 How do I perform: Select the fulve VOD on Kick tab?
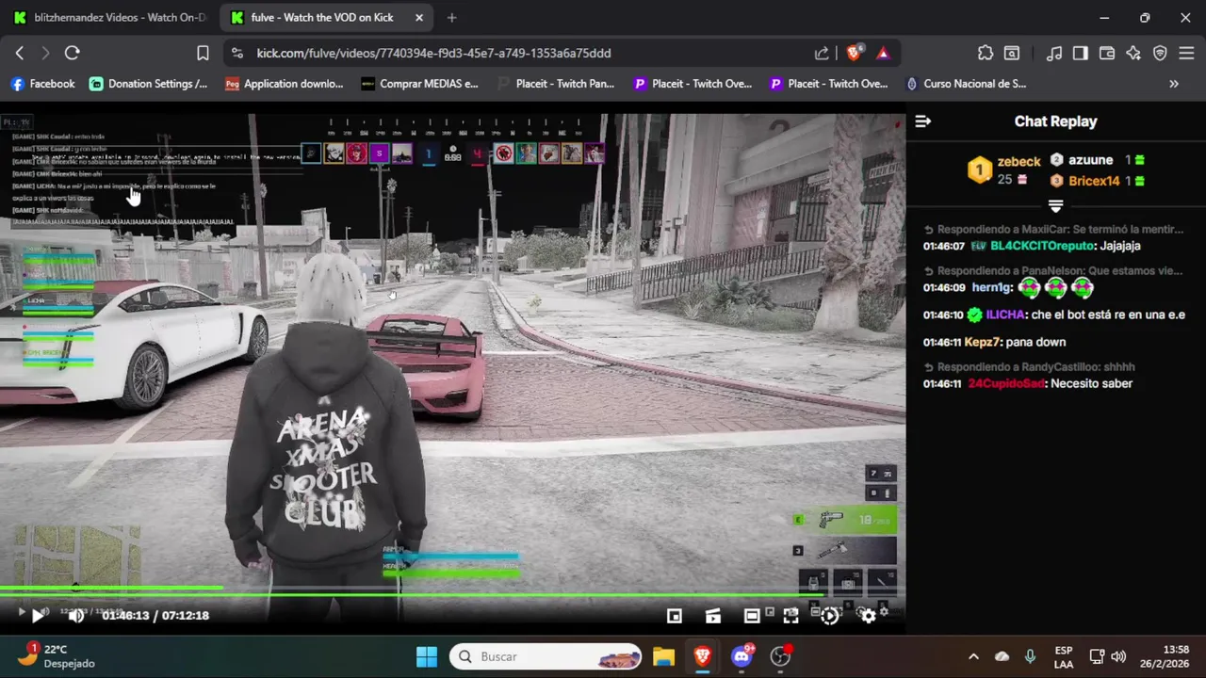click(x=325, y=17)
